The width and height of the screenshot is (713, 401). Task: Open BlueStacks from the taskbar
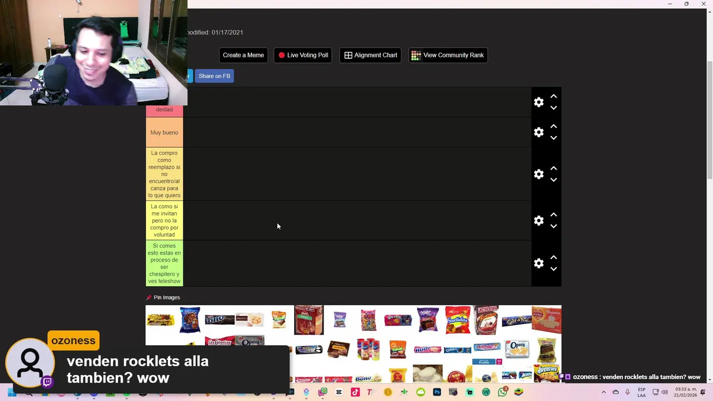coord(519,392)
